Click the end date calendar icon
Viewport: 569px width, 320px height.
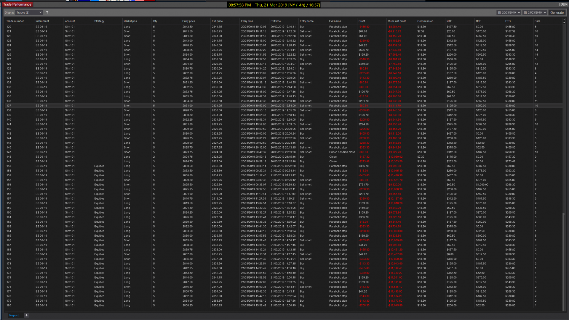(525, 13)
